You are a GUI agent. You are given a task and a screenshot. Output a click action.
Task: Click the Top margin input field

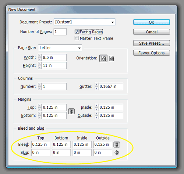coord(54,107)
